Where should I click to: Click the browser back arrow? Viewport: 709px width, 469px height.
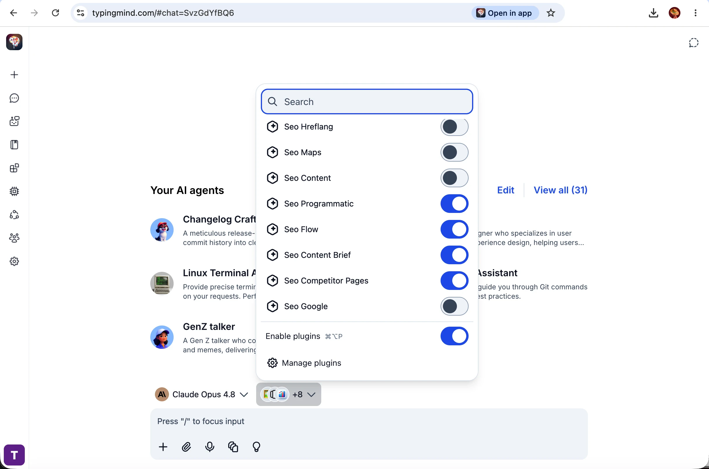(x=13, y=13)
